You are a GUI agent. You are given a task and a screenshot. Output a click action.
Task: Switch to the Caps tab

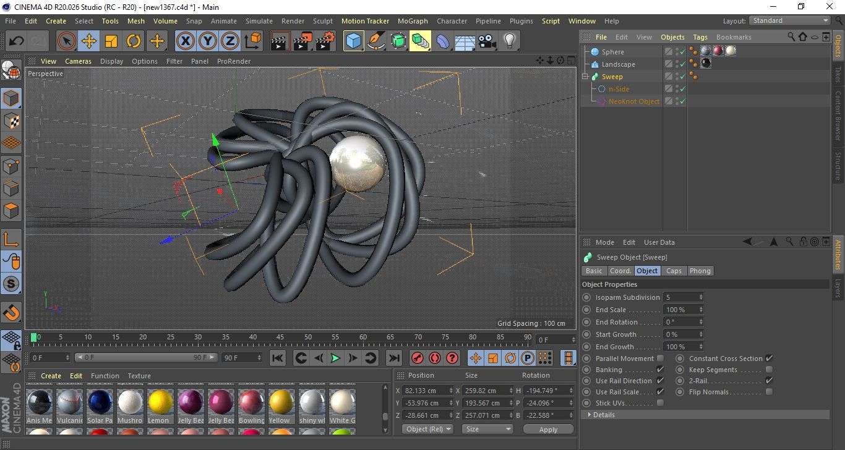point(674,271)
